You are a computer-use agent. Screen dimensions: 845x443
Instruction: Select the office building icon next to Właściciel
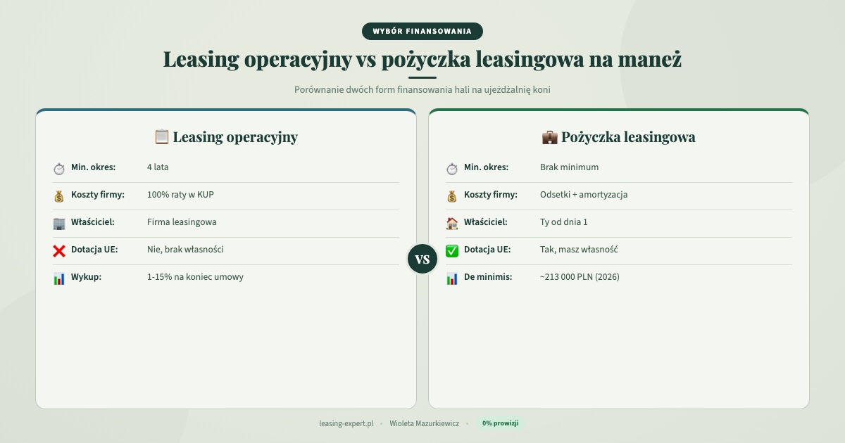pos(58,222)
